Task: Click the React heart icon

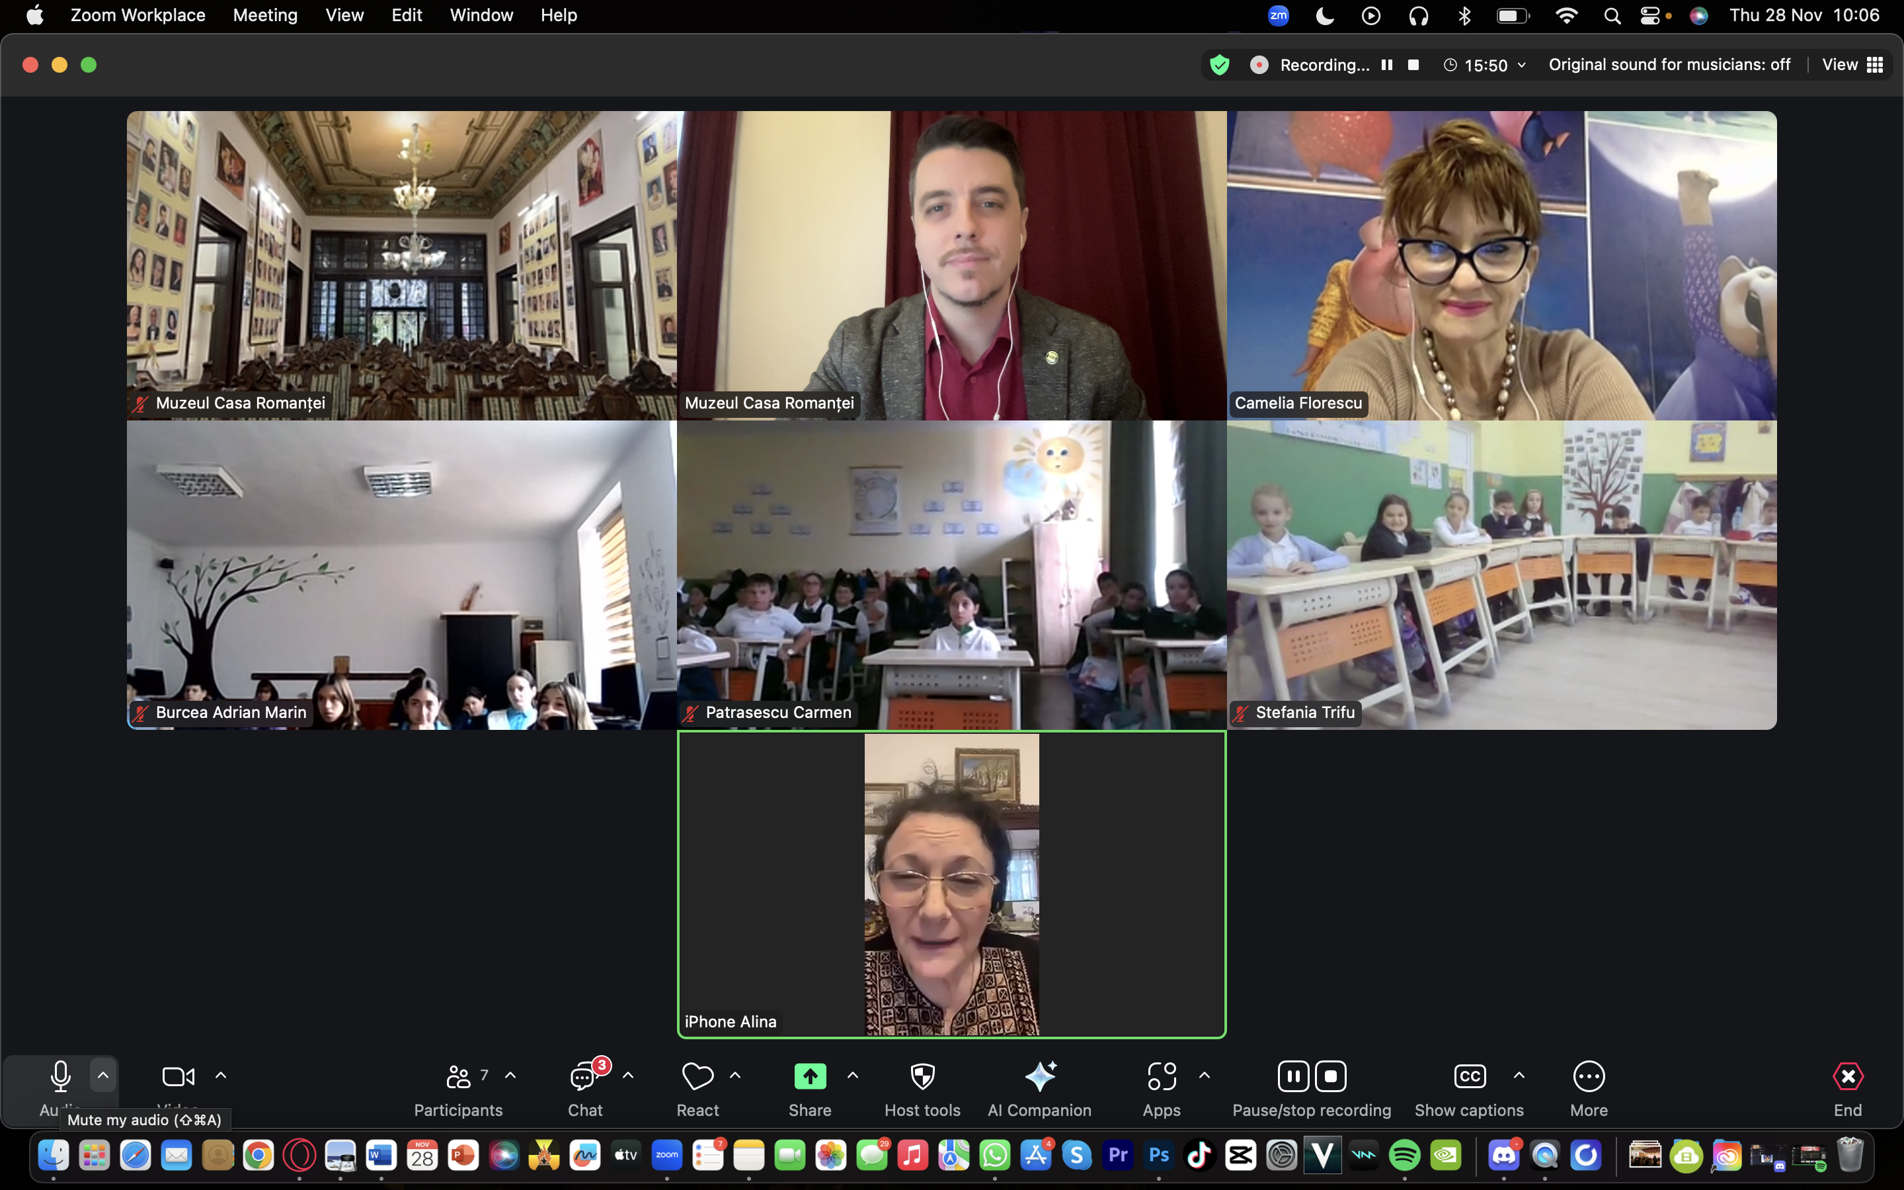Action: point(697,1077)
